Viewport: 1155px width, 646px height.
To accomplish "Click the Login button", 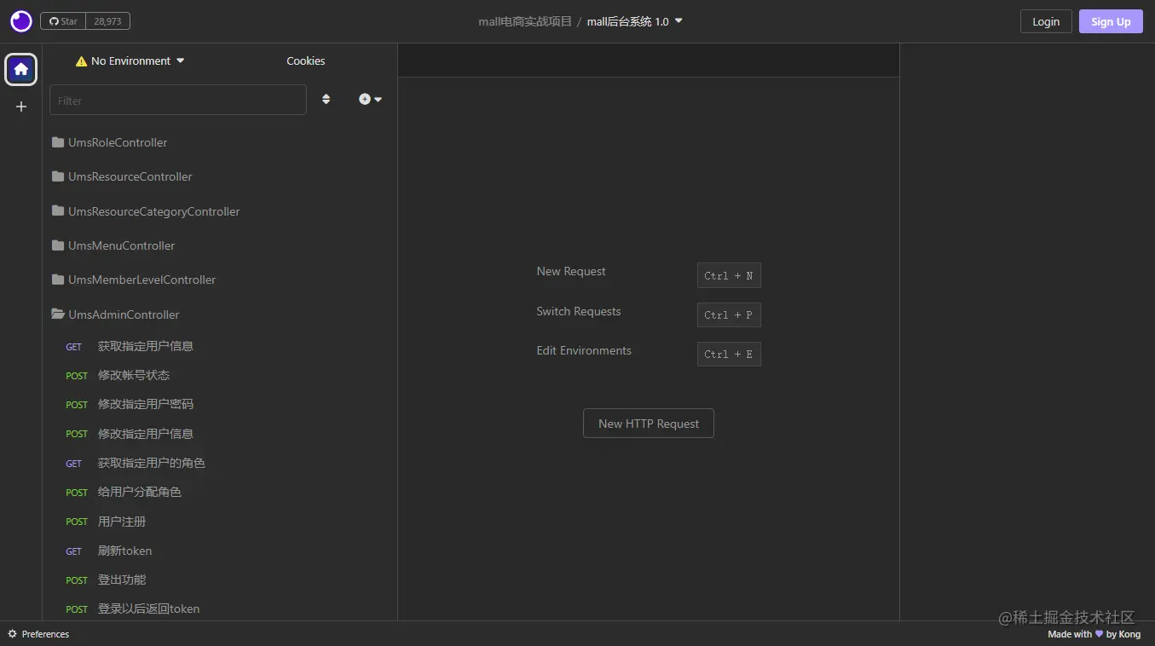I will point(1046,21).
